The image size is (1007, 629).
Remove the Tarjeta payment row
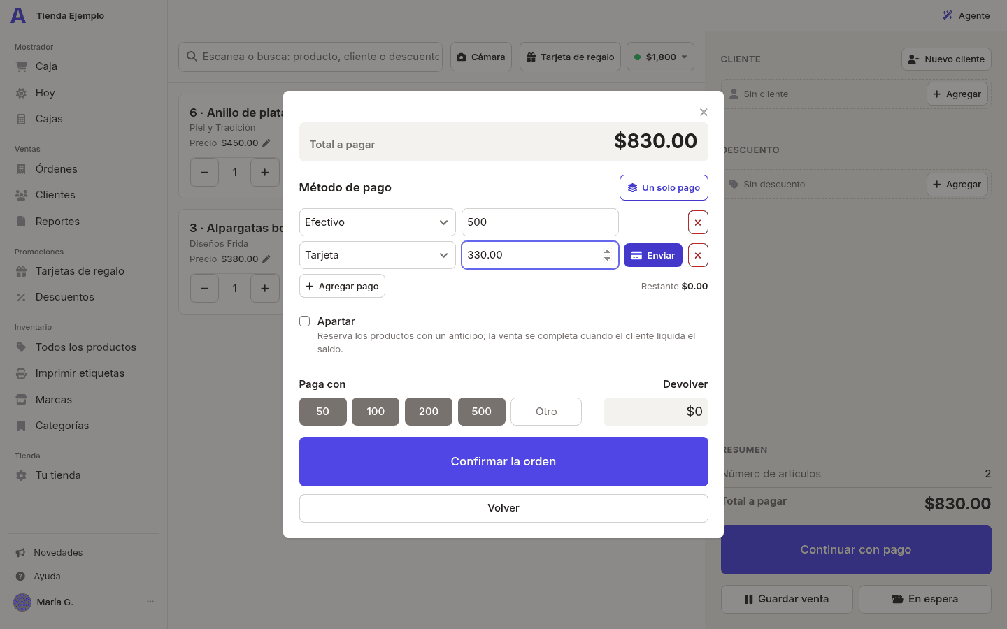click(698, 255)
